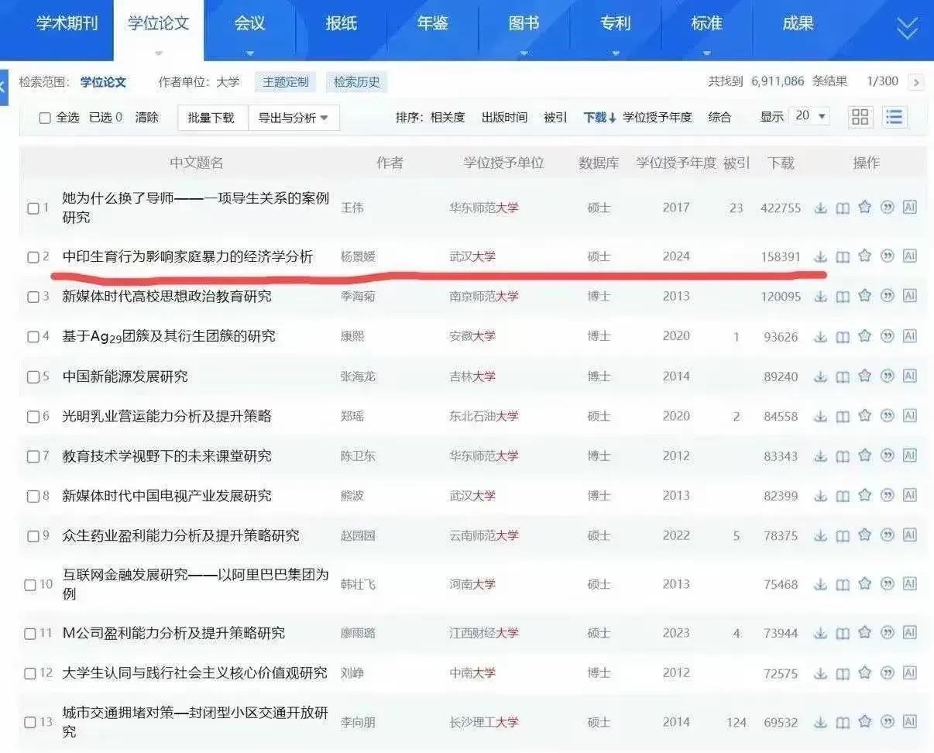Check the box for result 13
Viewport: 934px width, 753px height.
click(x=30, y=722)
